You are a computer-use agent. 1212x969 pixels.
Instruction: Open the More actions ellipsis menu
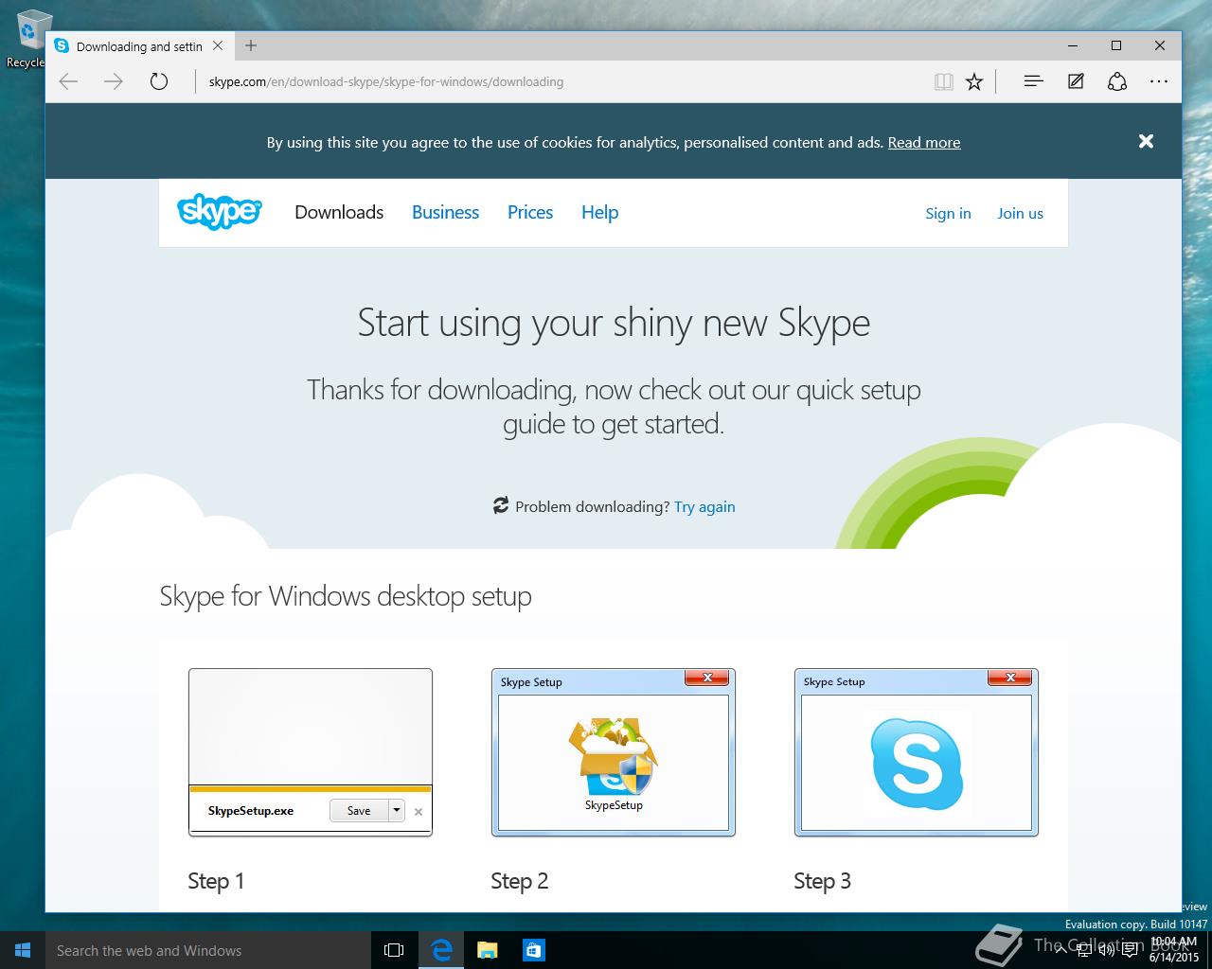point(1159,81)
